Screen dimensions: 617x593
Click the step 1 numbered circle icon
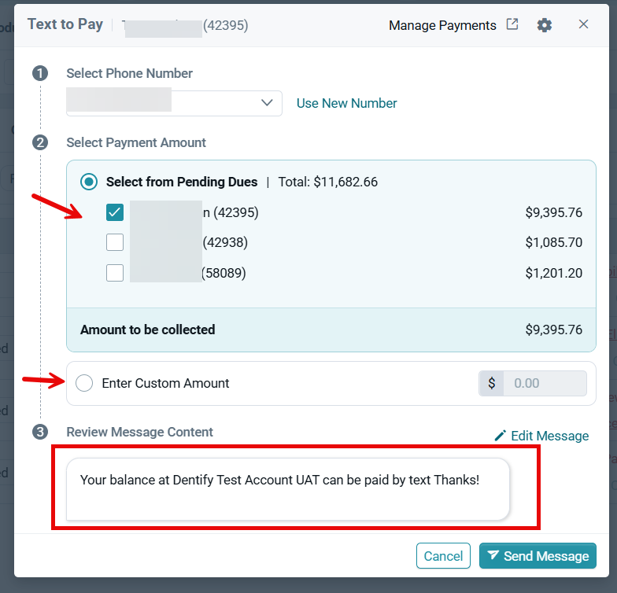[40, 74]
